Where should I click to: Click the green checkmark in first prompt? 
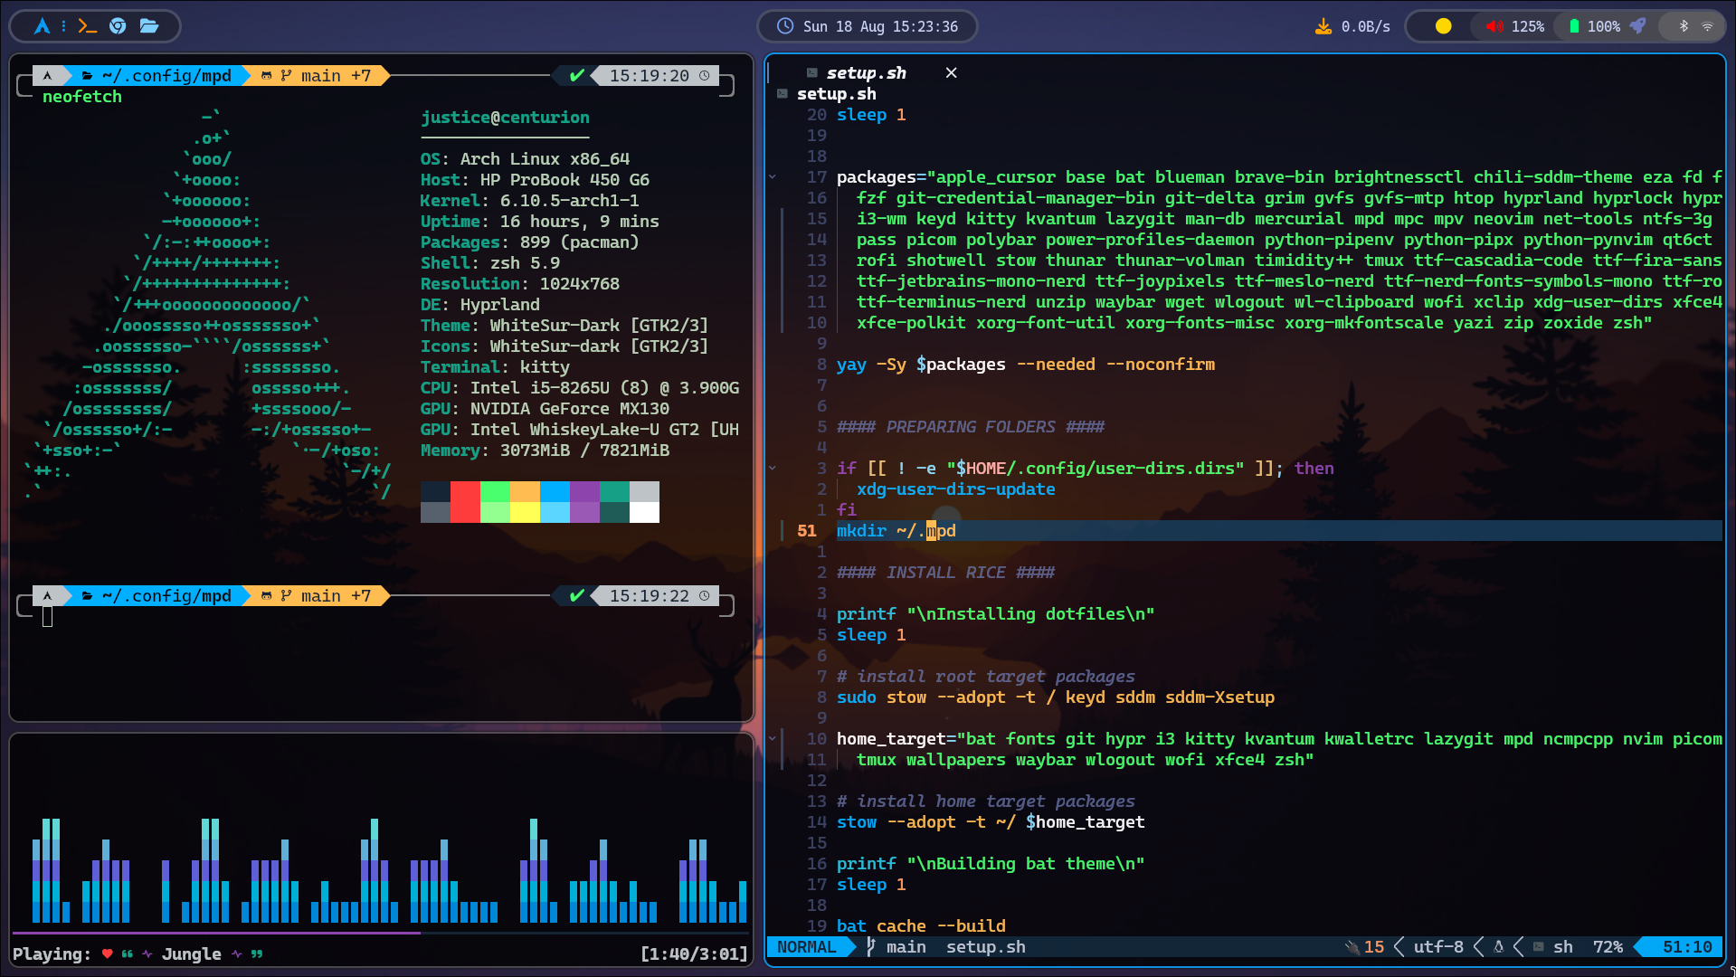[x=576, y=76]
